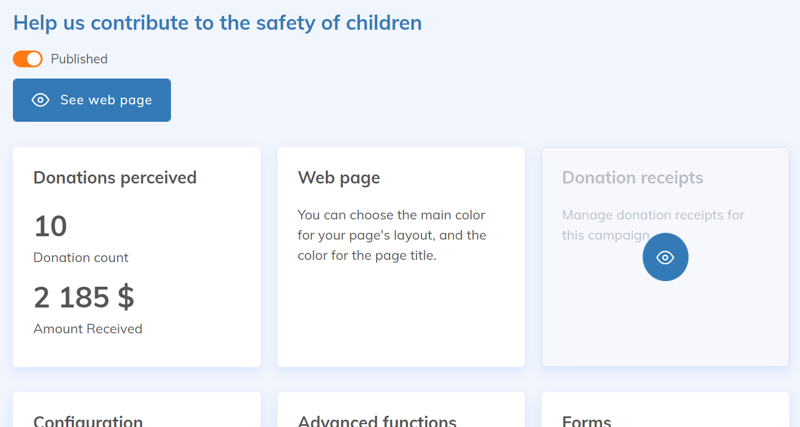
Task: Click the round blue eye icon on Donation receipts
Action: [665, 257]
